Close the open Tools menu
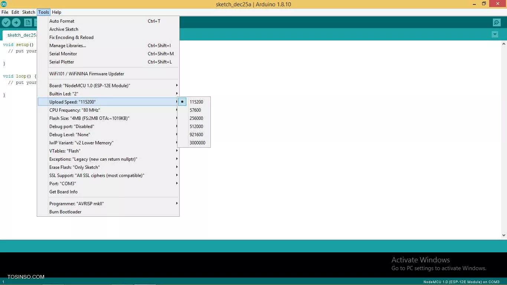The image size is (507, 285). coord(43,12)
